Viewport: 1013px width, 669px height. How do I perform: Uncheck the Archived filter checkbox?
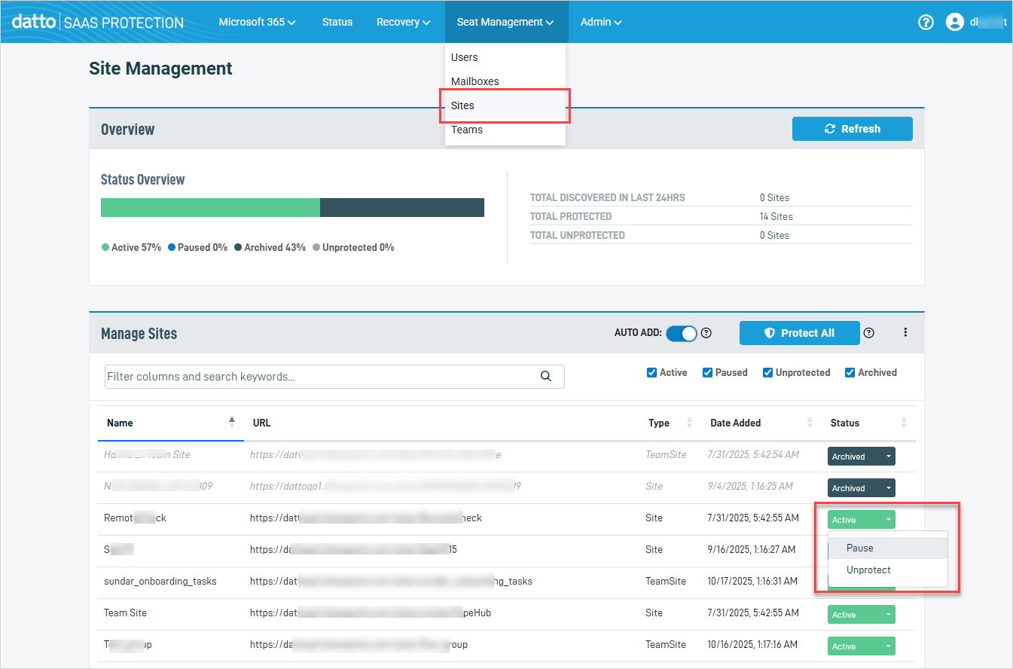point(850,373)
